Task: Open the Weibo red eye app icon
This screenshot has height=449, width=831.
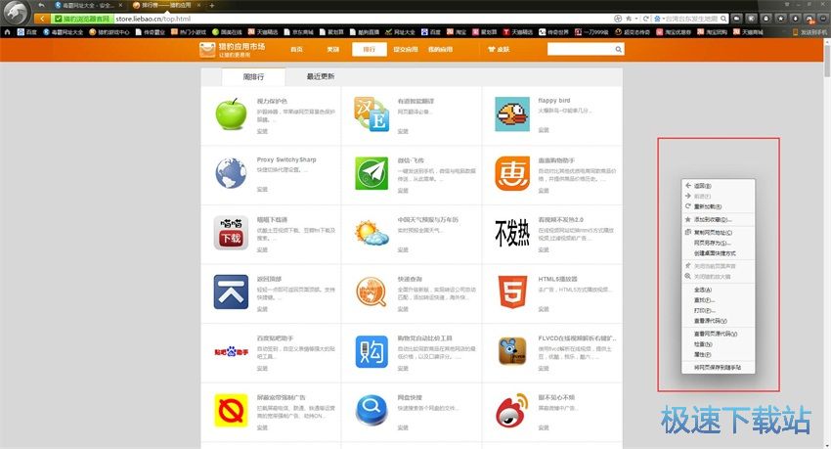Action: click(512, 410)
